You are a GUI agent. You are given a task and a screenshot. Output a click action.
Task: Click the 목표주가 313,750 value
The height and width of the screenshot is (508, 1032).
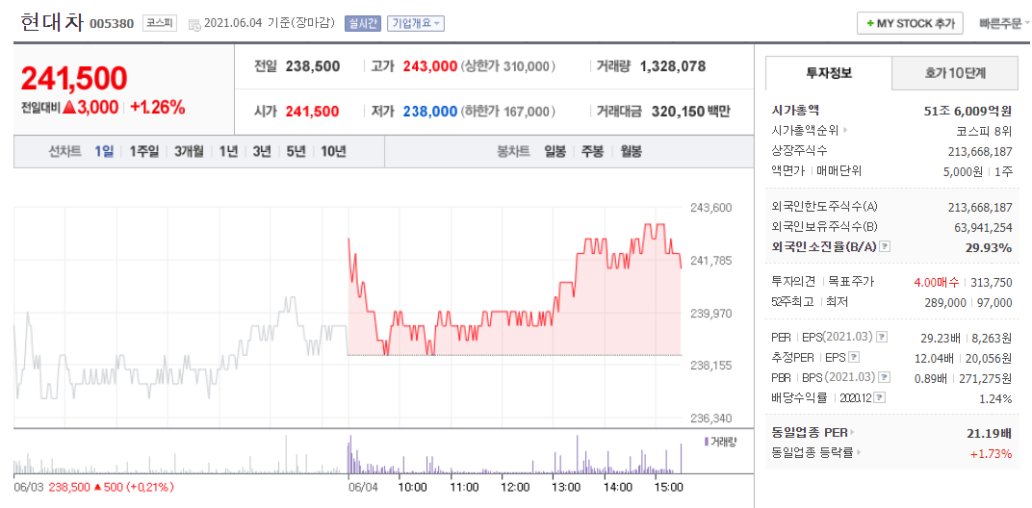[993, 282]
